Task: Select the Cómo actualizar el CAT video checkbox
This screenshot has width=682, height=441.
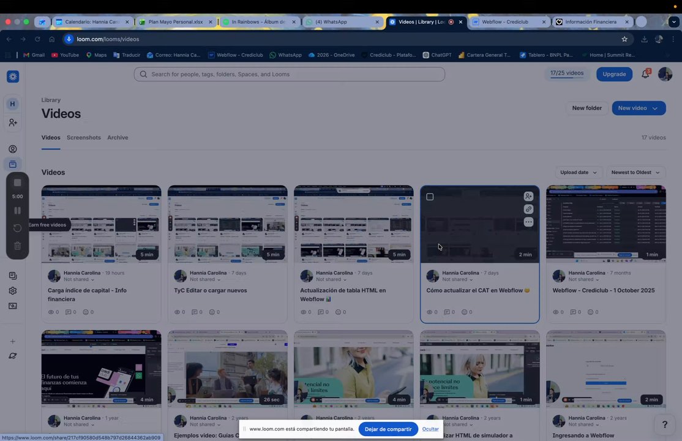Action: pyautogui.click(x=430, y=197)
